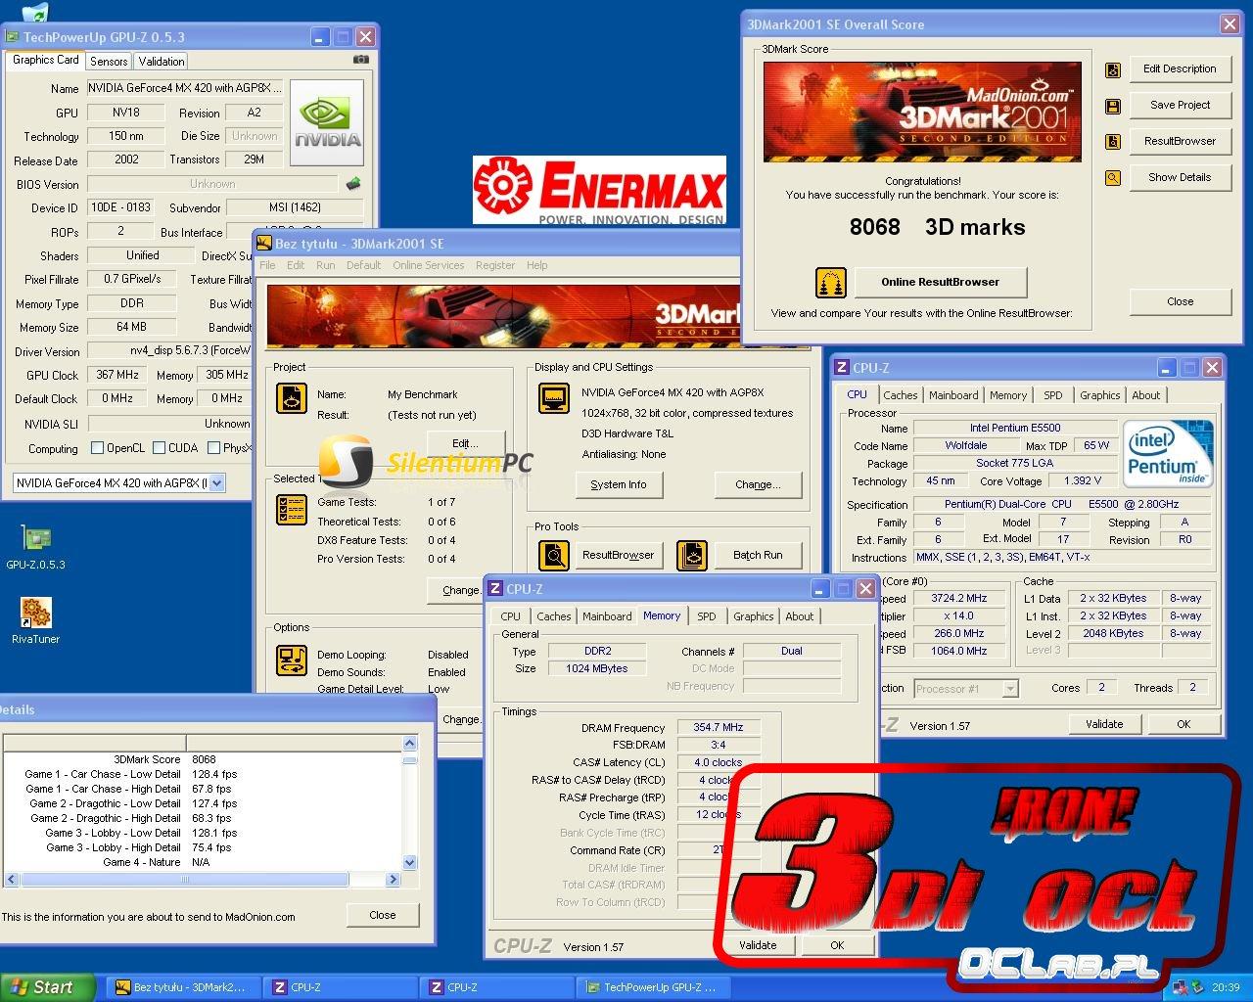Click the Details horizontal scrollbar right arrow

pos(393,879)
